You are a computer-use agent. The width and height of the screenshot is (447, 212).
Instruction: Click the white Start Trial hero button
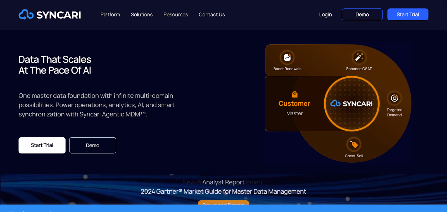pyautogui.click(x=42, y=145)
